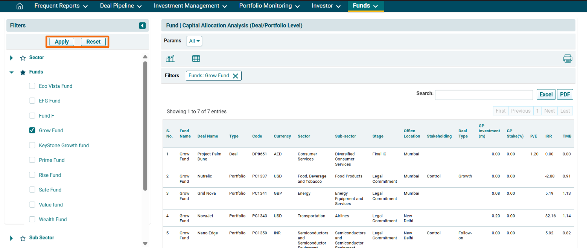Click the Search input field
Screen dimensions: 587x248
pyautogui.click(x=484, y=95)
